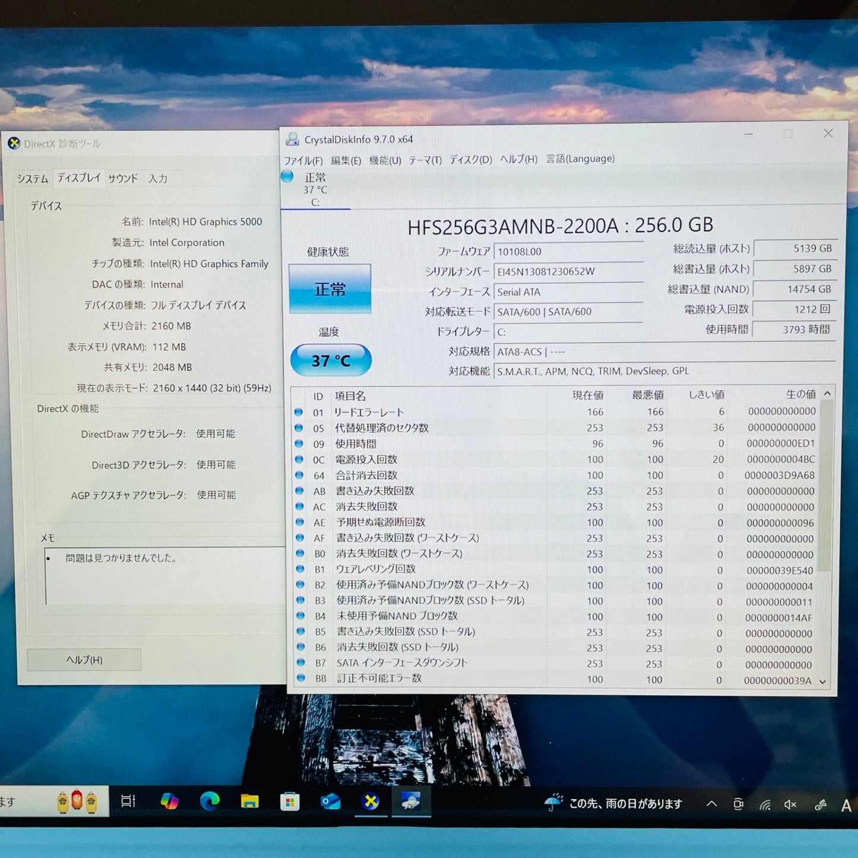The width and height of the screenshot is (858, 858).
Task: Select the C: drive status entry
Action: 315,189
